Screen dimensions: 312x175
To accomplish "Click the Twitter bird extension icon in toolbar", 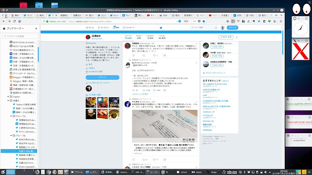I will pos(259,21).
